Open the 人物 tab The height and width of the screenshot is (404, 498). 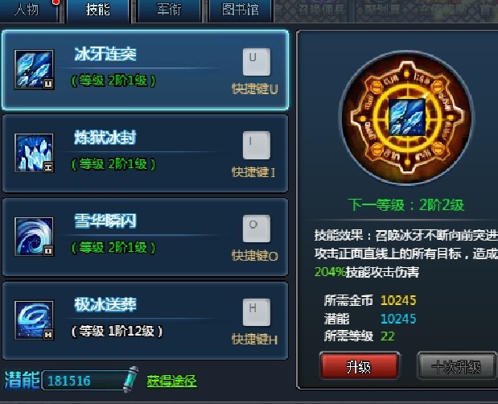pyautogui.click(x=29, y=10)
